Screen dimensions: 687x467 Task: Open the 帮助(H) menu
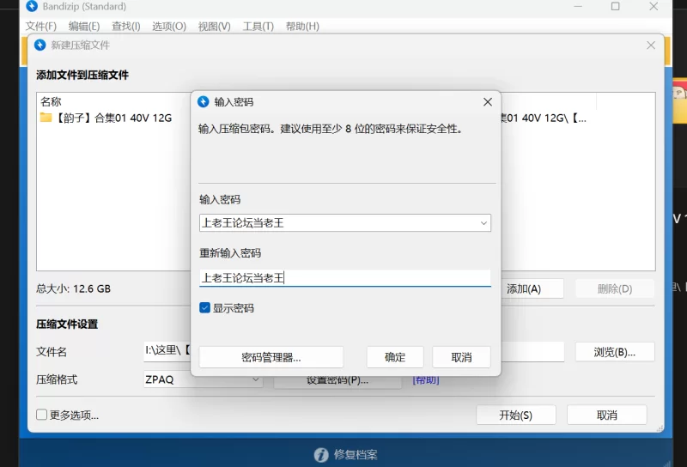302,27
